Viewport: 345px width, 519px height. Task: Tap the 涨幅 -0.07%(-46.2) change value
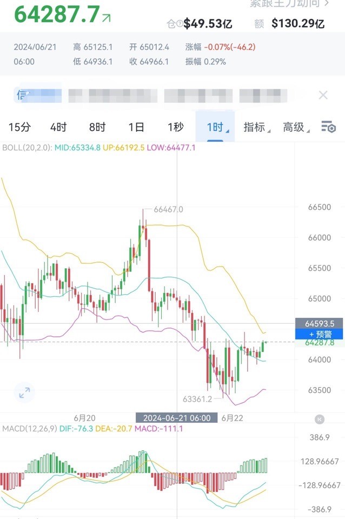click(x=221, y=47)
